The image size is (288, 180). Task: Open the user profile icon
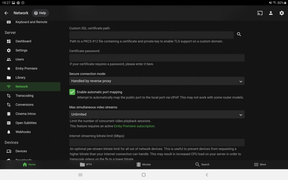tap(271, 13)
